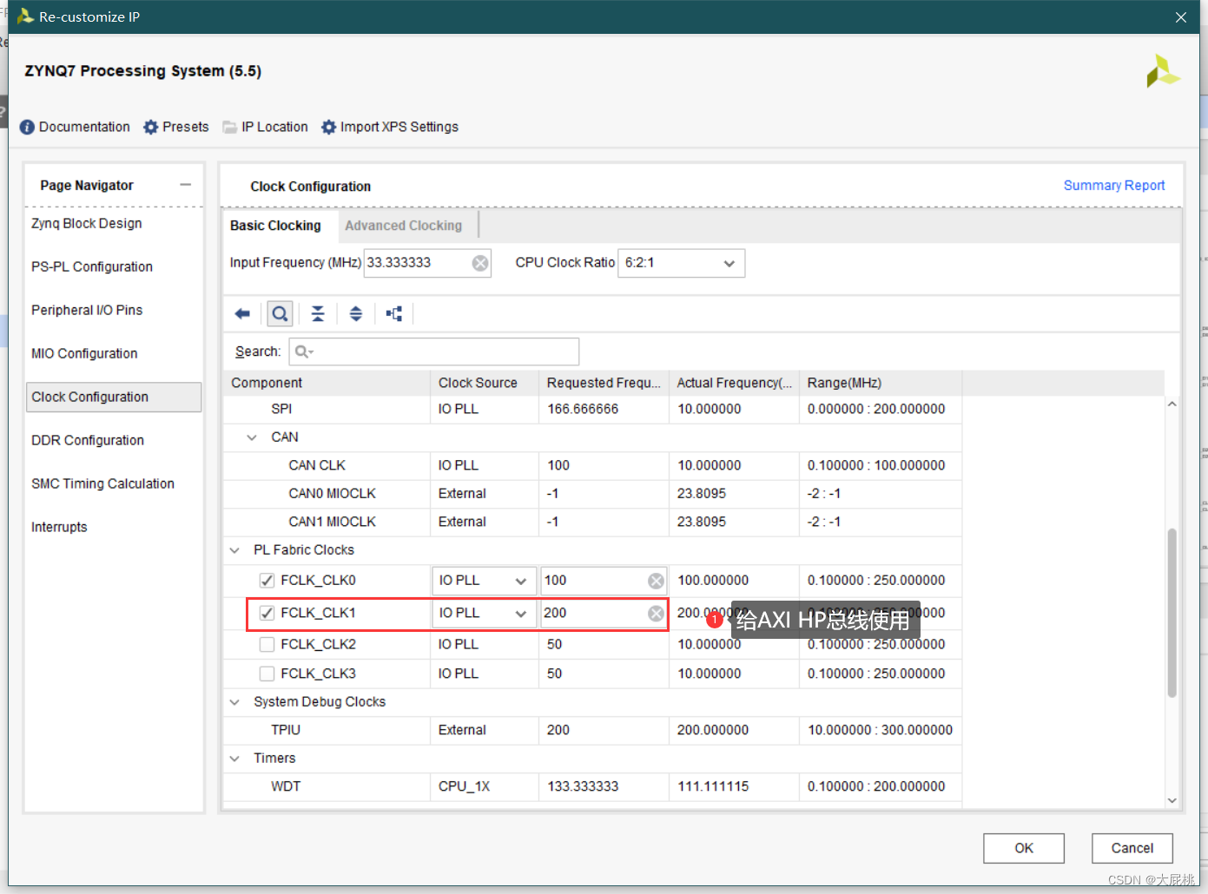Go to SMC Timing Calculation page
The height and width of the screenshot is (894, 1208).
coord(102,483)
